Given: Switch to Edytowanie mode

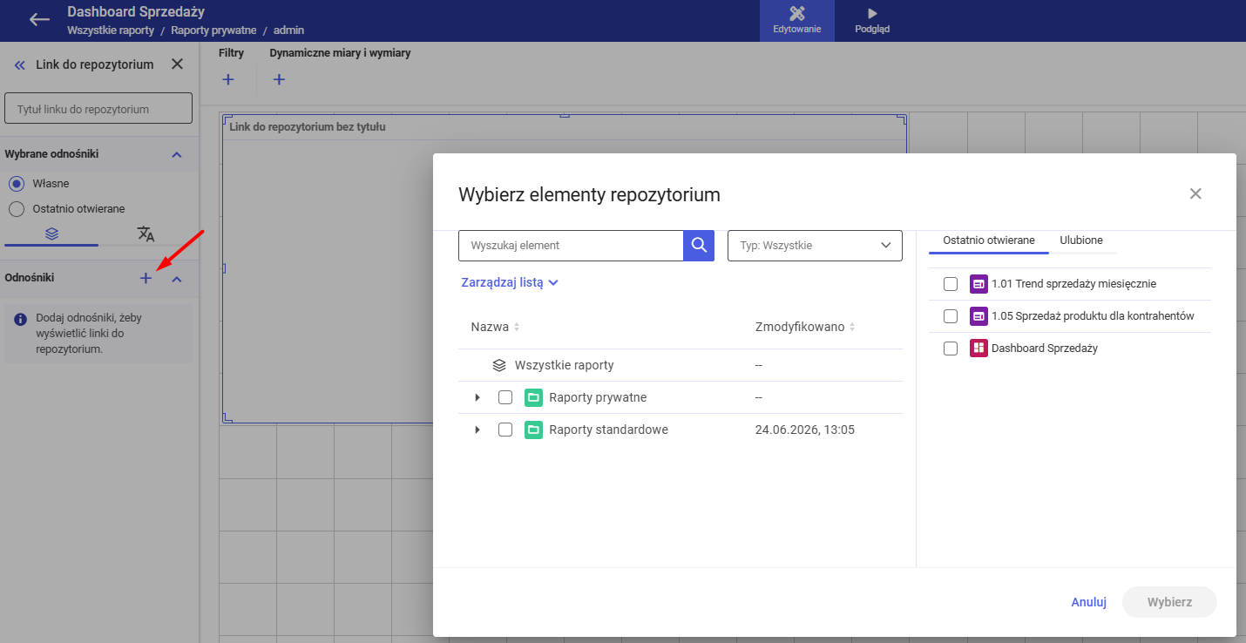Looking at the screenshot, I should click(796, 21).
